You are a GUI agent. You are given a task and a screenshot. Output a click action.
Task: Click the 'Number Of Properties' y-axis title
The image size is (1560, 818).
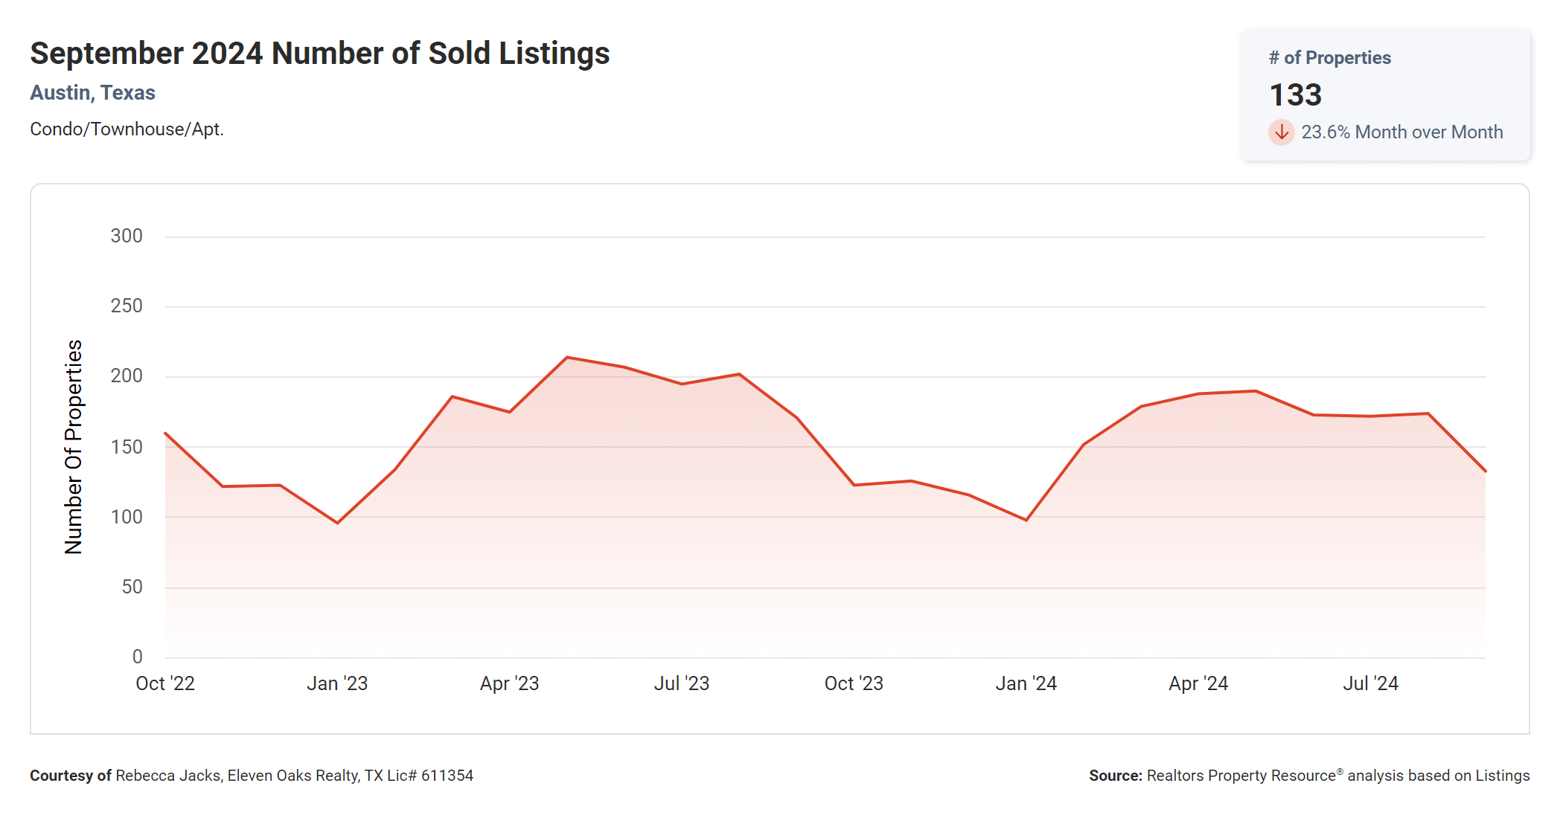click(74, 446)
